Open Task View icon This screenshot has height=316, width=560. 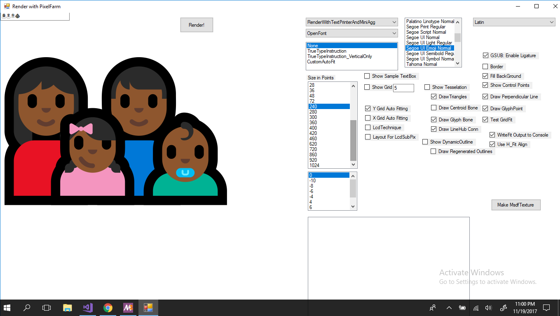point(47,308)
